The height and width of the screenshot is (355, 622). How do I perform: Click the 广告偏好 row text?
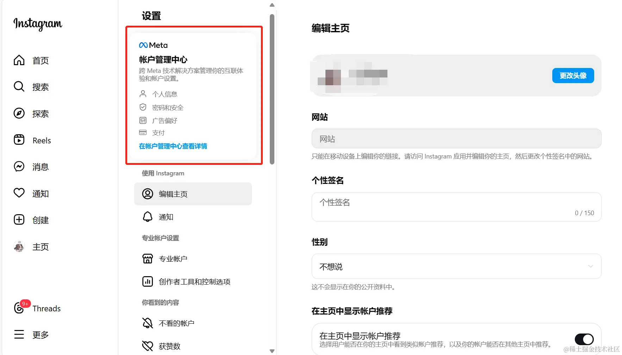tap(164, 120)
